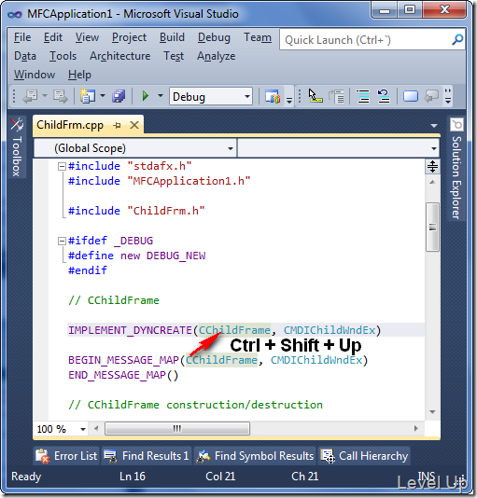Click the cursor with yellow tag icon
The image size is (477, 498).
click(316, 96)
